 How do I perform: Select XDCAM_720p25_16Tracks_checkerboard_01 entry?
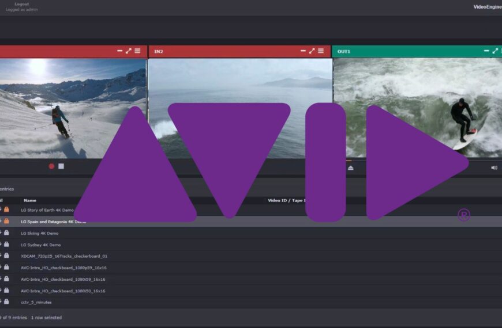point(251,256)
